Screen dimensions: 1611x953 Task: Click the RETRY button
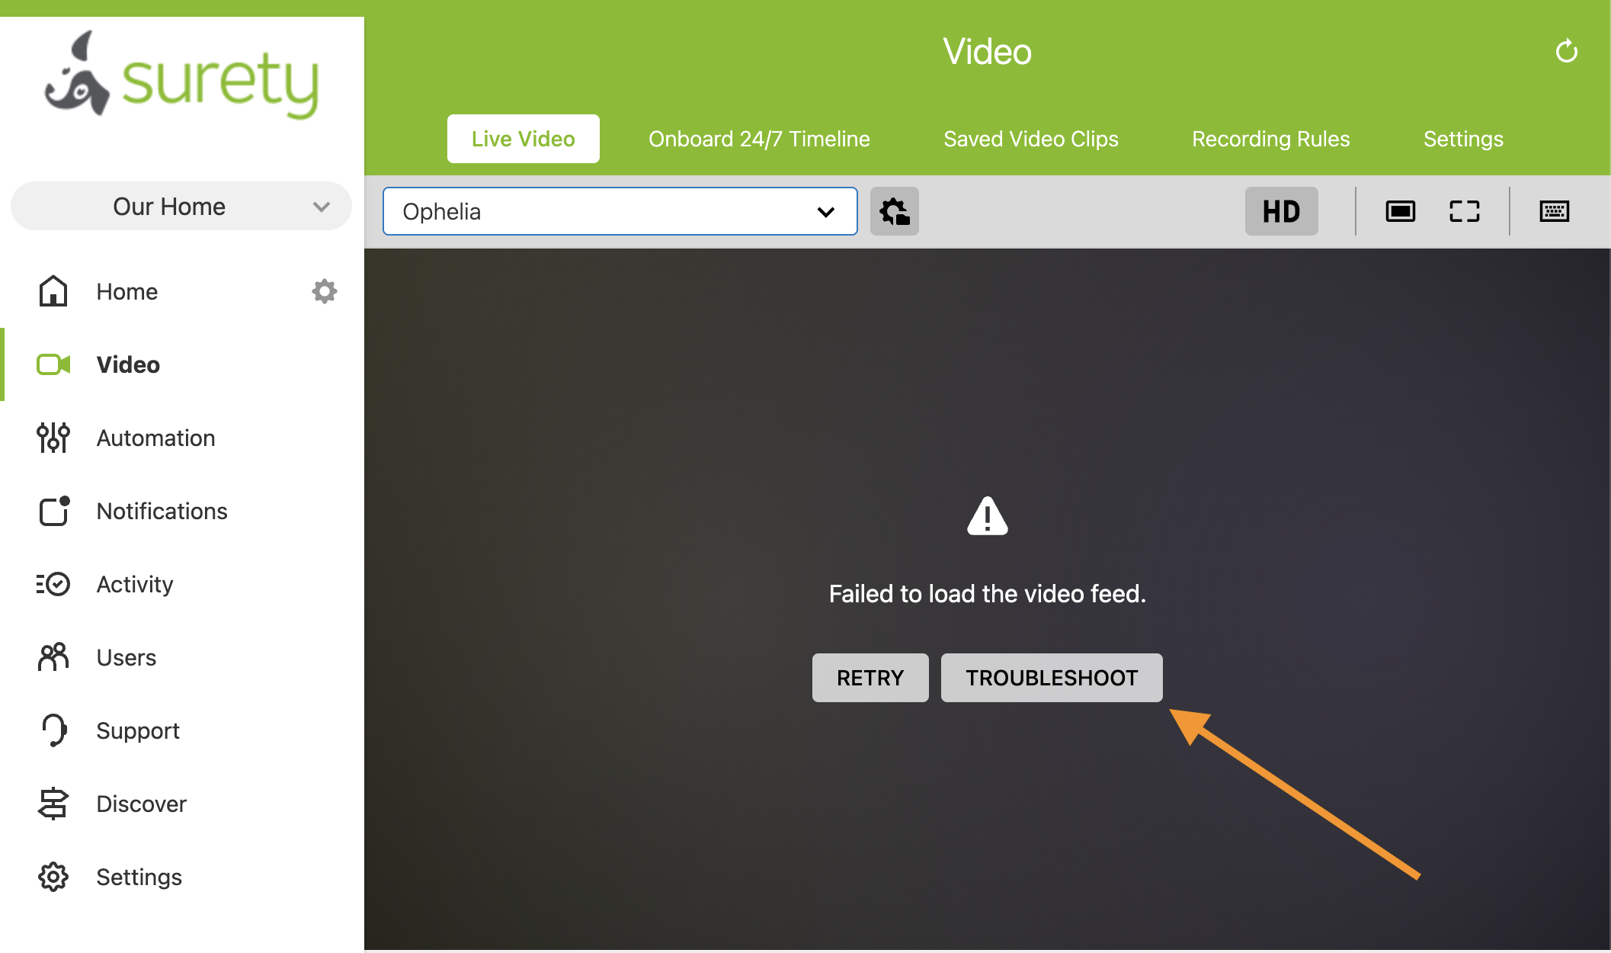870,677
